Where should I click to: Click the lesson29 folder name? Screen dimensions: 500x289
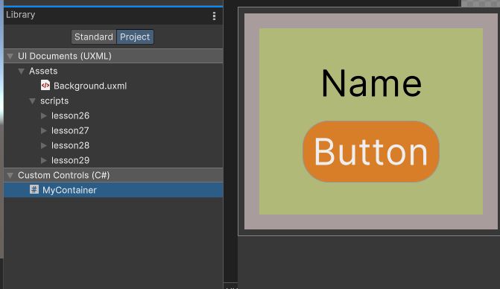[71, 160]
